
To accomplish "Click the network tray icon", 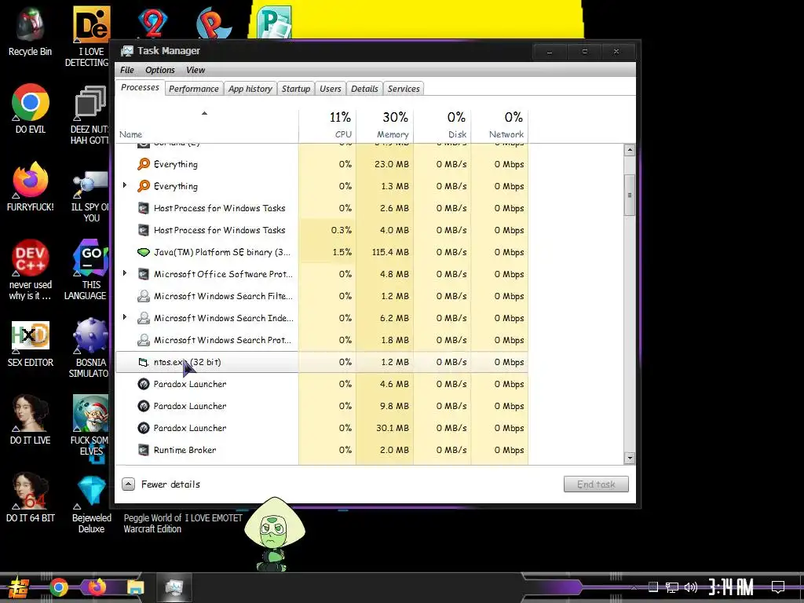I will (672, 587).
